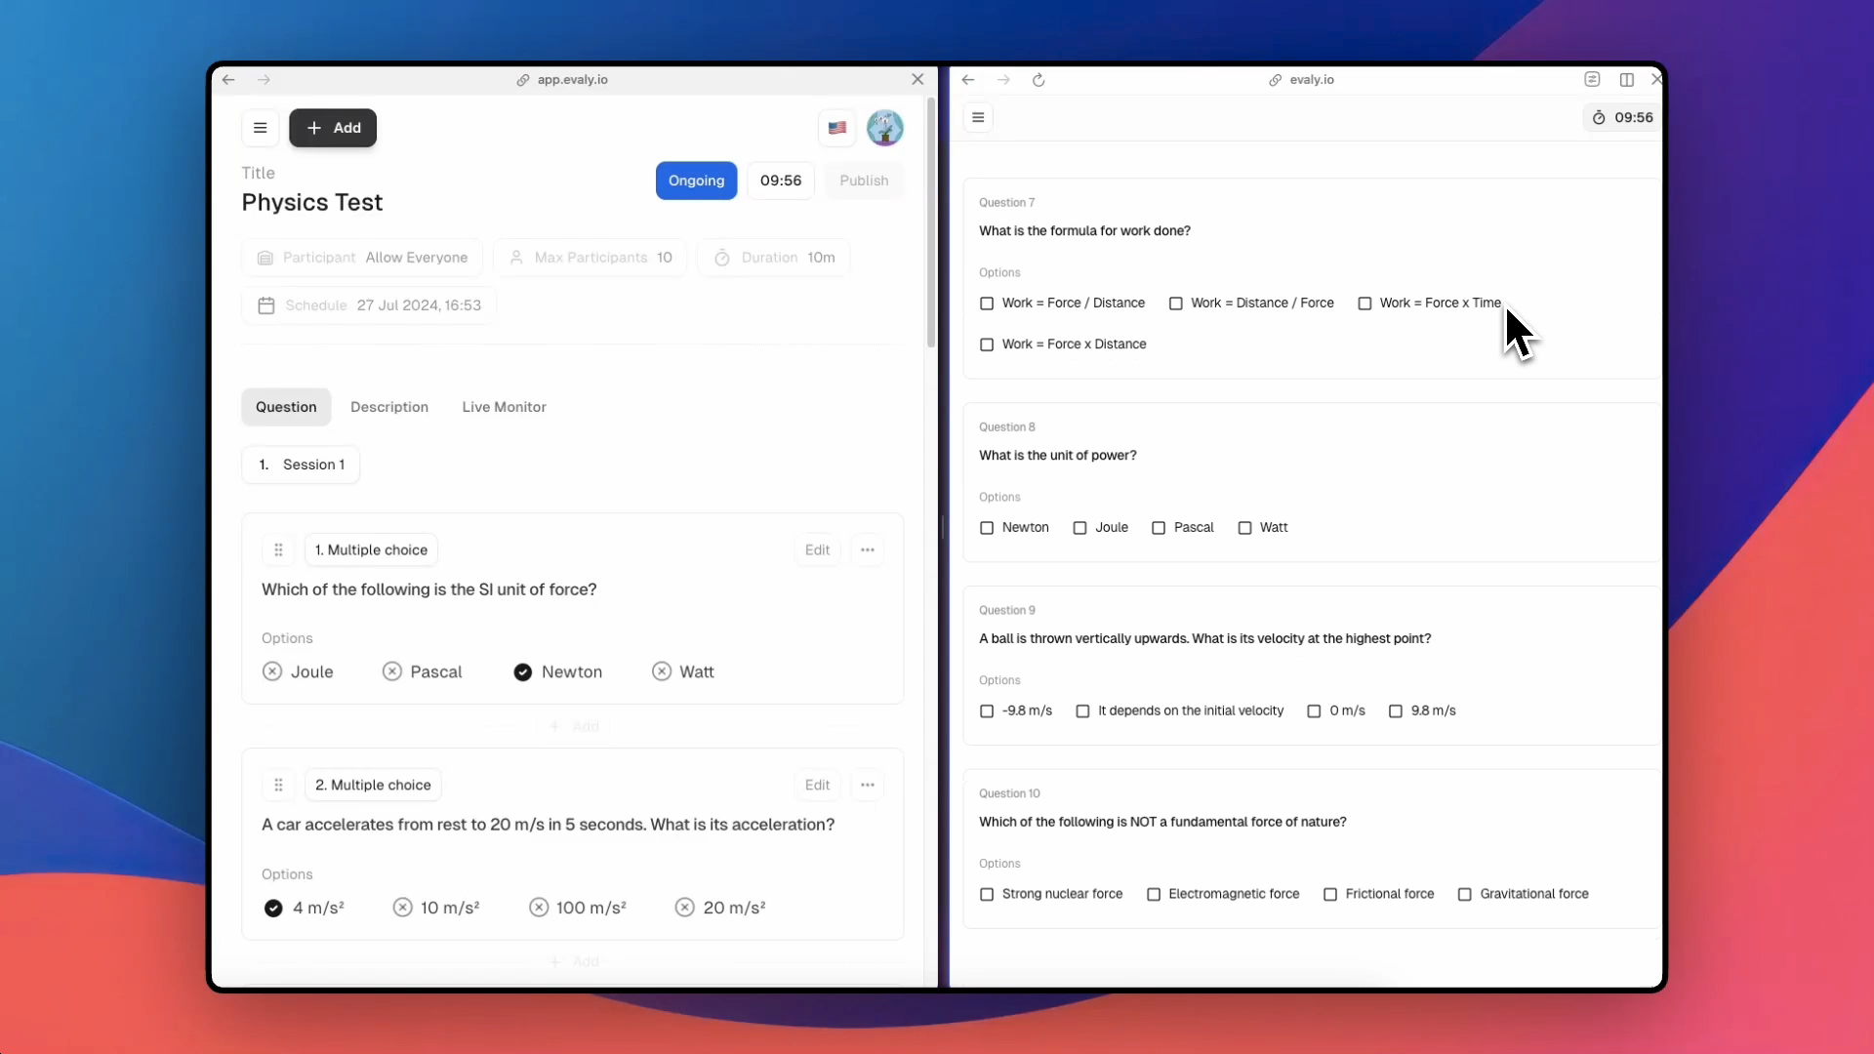Image resolution: width=1874 pixels, height=1054 pixels.
Task: Check Work = Force x Distance
Action: [987, 345]
